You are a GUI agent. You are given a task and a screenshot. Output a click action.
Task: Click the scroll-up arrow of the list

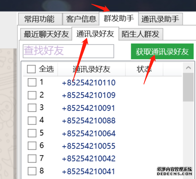188,68
